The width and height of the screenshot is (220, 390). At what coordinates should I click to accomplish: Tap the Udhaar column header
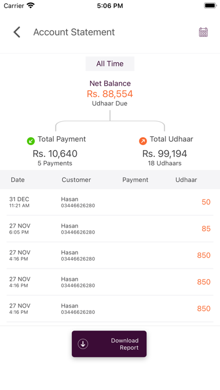coord(186,180)
